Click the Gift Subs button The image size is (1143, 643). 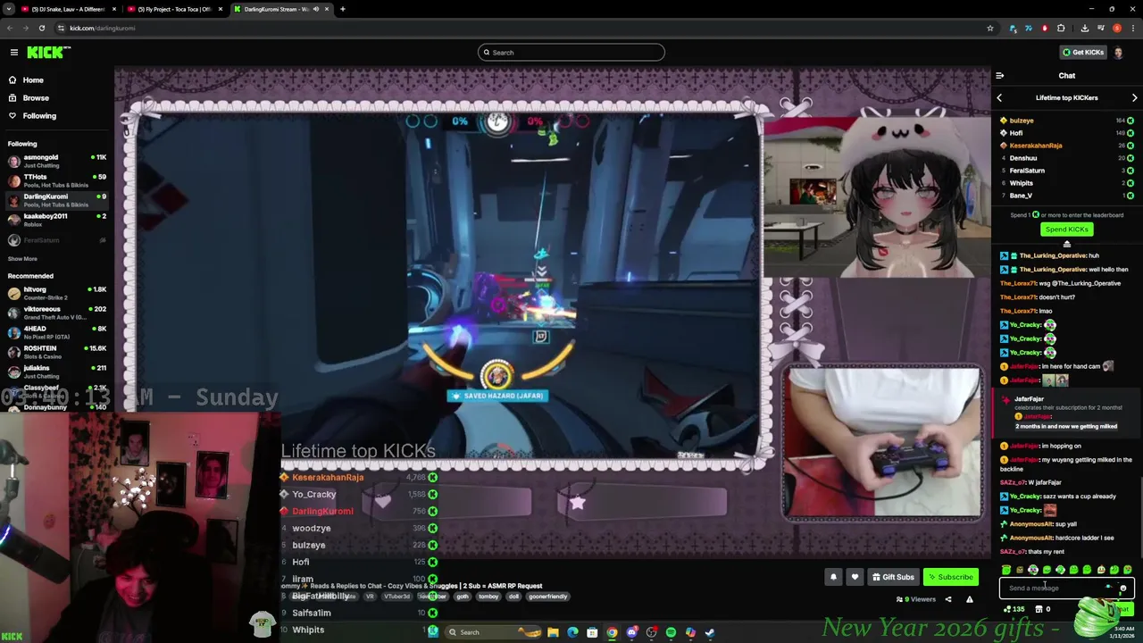coord(893,577)
